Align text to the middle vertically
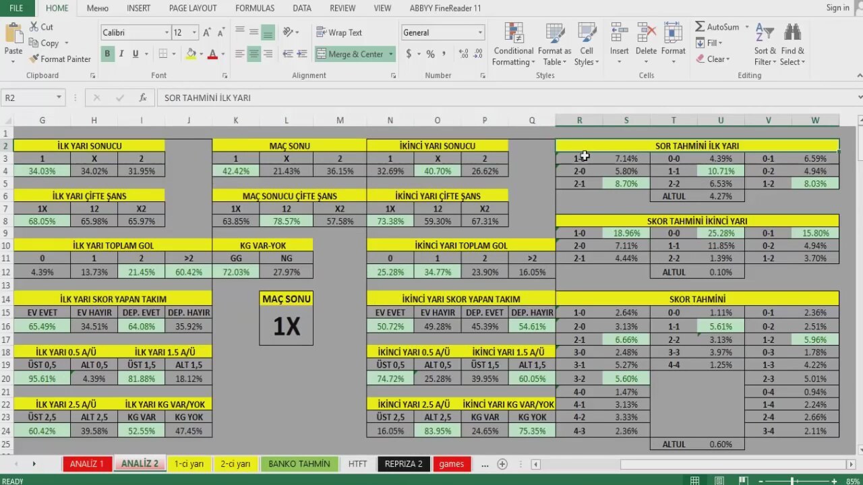 point(254,32)
